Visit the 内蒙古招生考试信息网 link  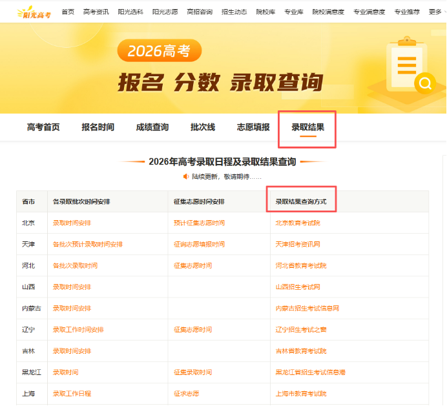tap(307, 309)
